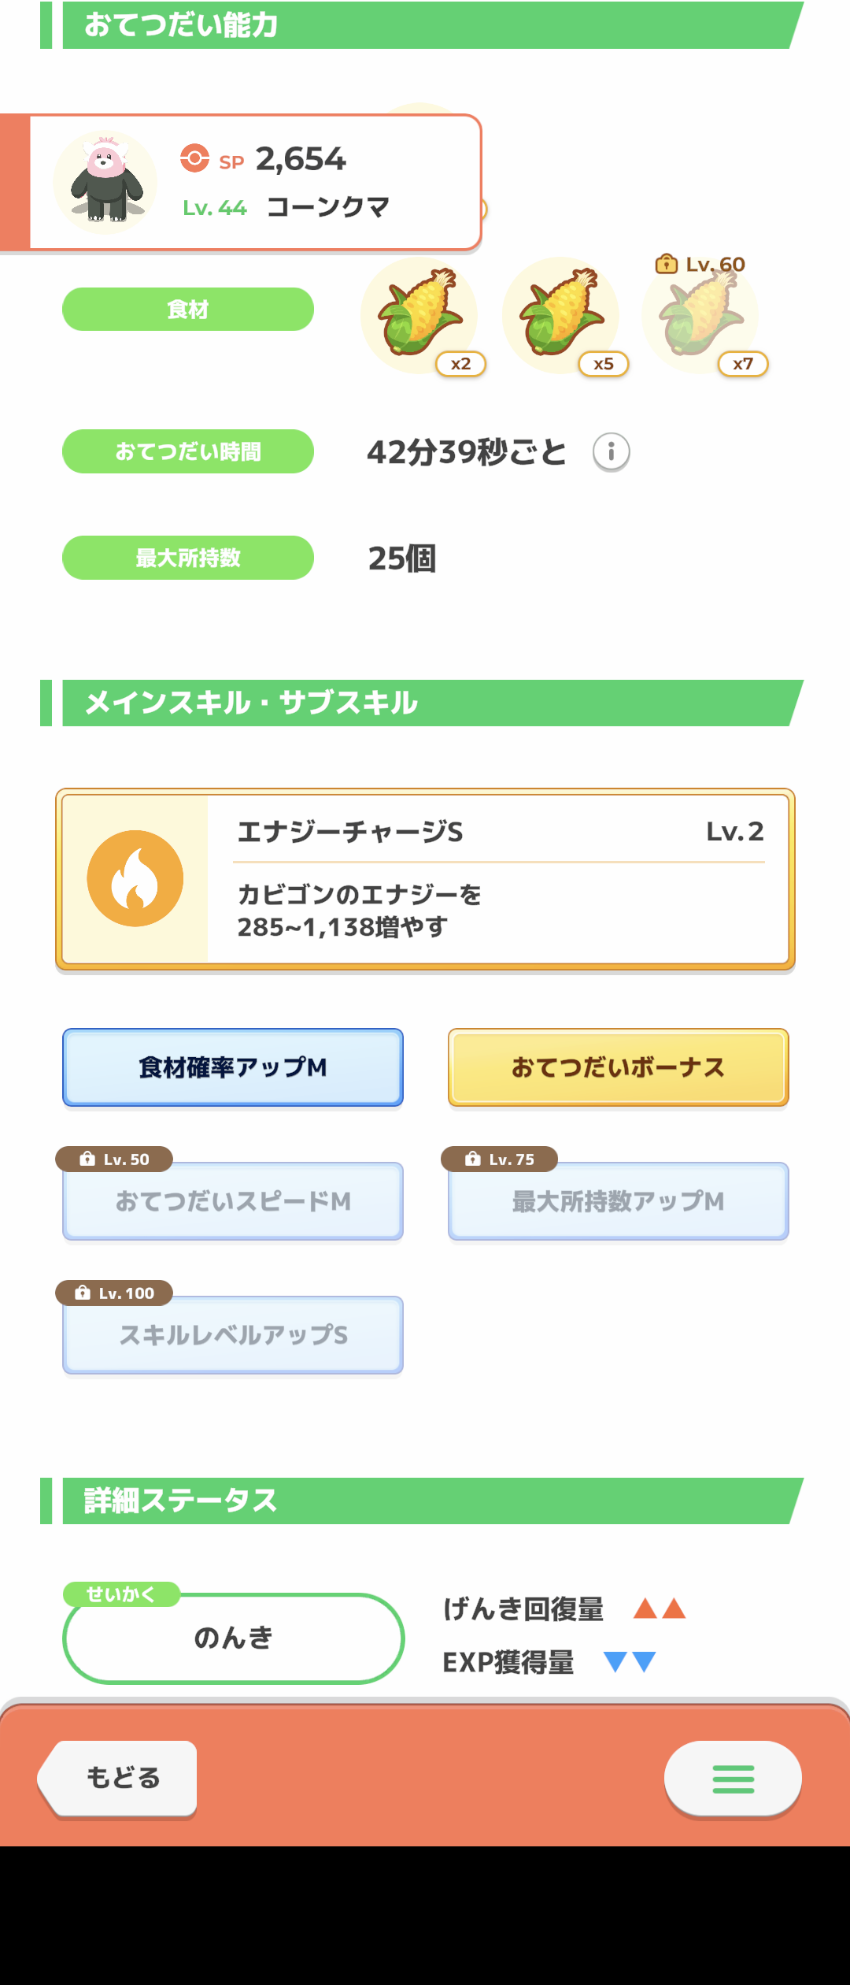Image resolution: width=850 pixels, height=1985 pixels.
Task: Tap the locked Lv.60 corn ingredient
Action: coord(700,315)
